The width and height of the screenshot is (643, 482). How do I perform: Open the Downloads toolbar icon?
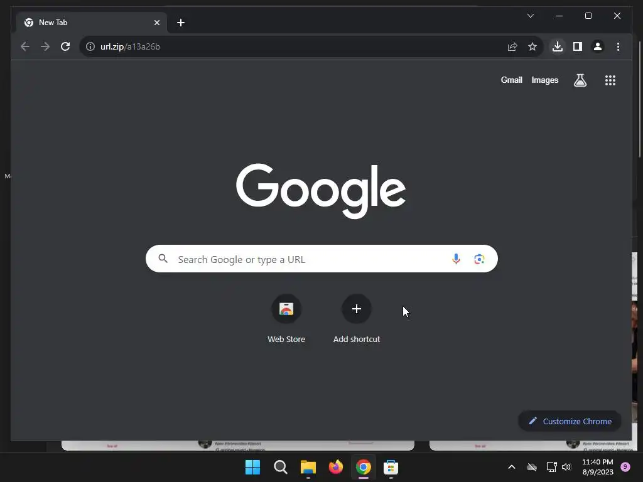(x=558, y=46)
